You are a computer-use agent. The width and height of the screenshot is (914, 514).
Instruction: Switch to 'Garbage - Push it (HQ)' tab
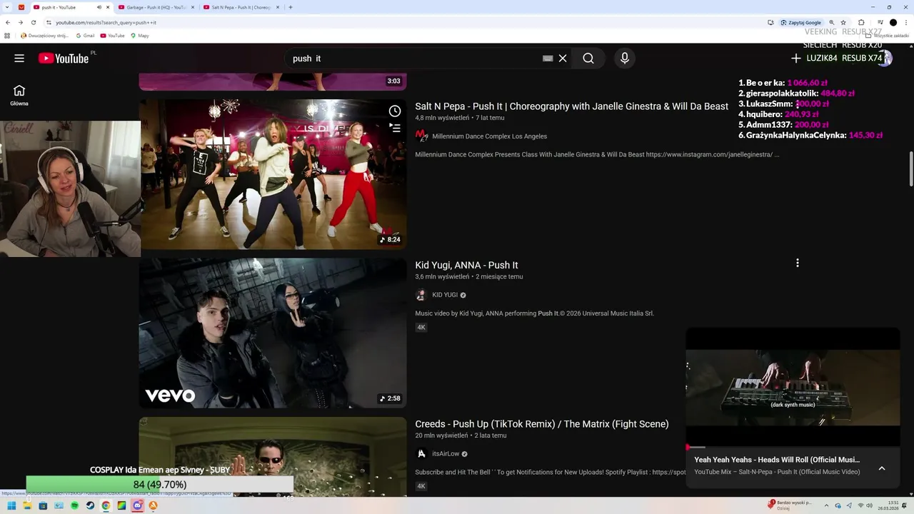156,7
